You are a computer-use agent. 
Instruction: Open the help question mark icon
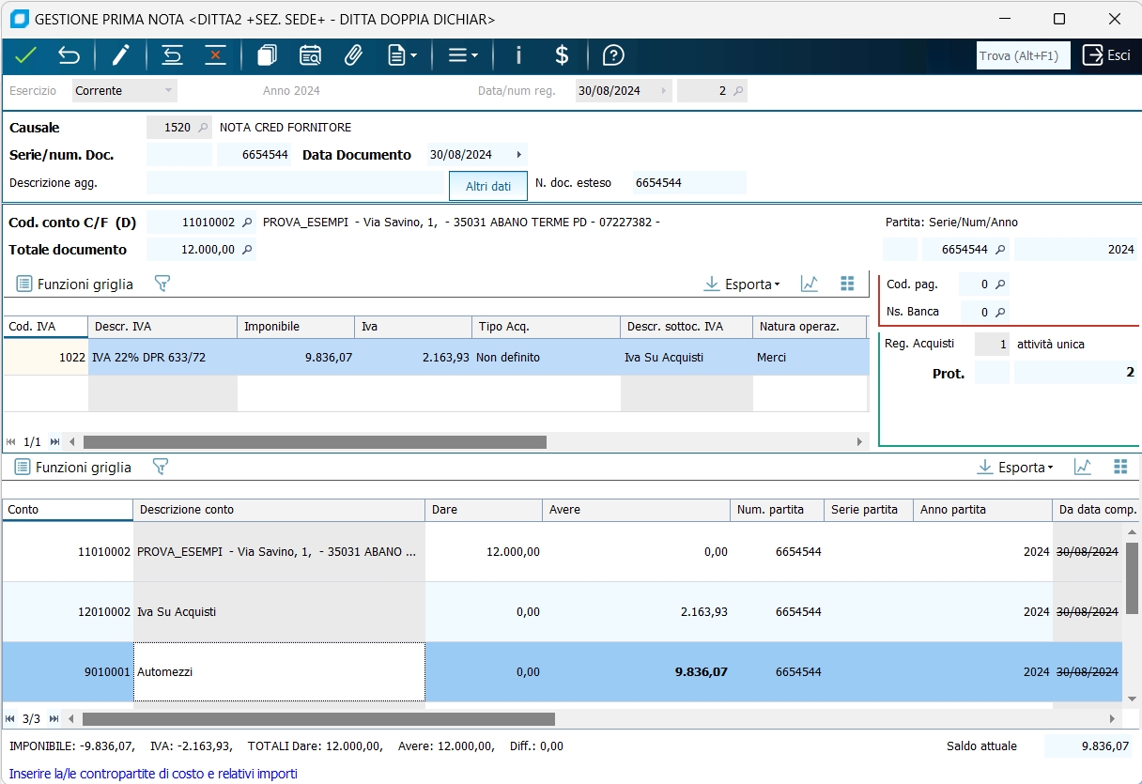point(613,55)
